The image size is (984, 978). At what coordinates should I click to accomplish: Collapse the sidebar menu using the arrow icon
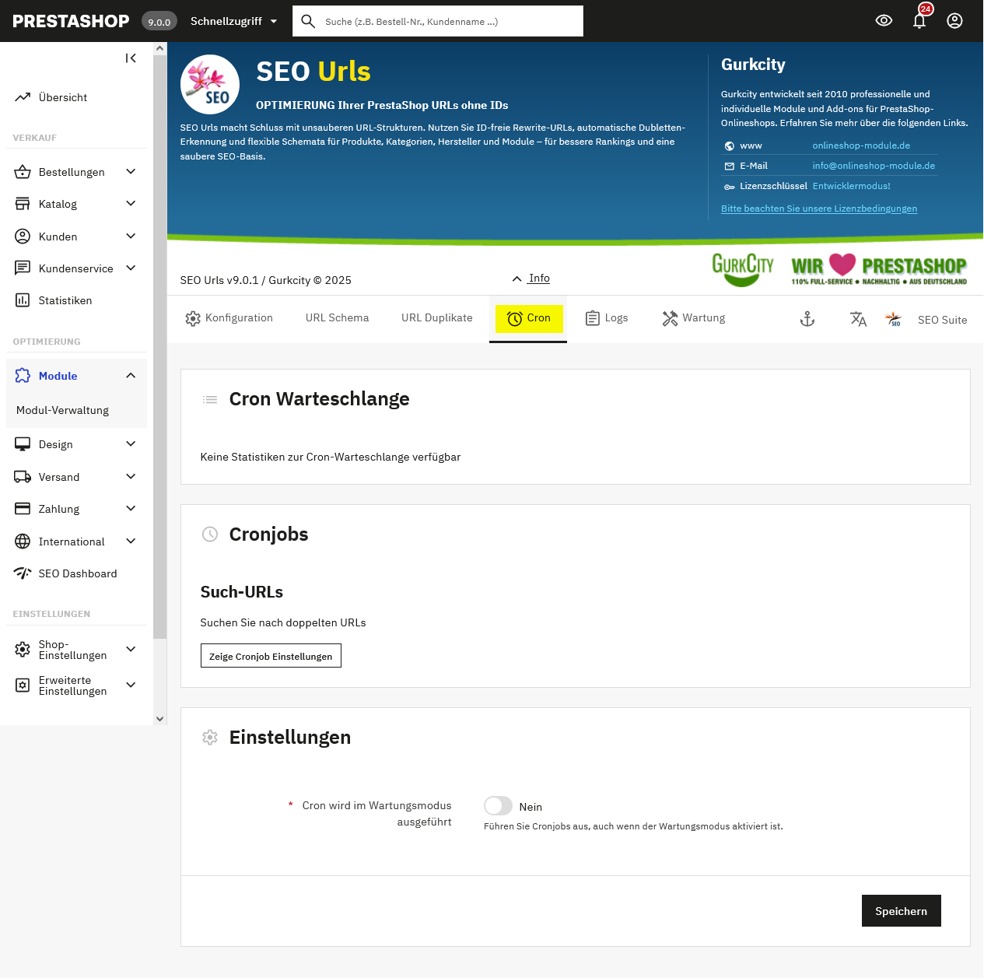point(131,58)
